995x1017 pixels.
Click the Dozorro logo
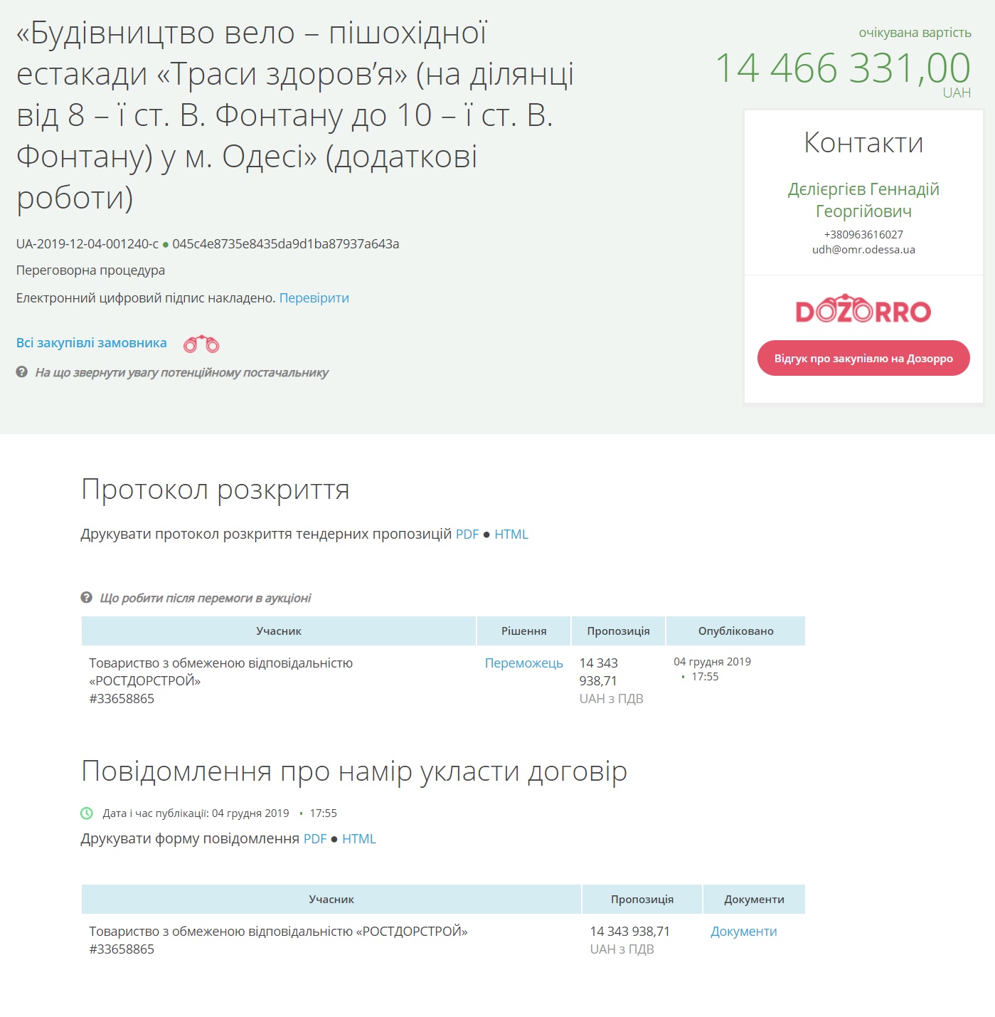863,310
